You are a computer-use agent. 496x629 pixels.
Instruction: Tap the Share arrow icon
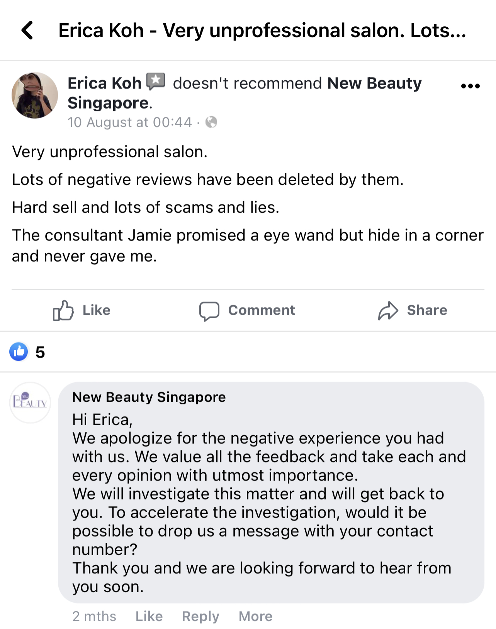[388, 311]
